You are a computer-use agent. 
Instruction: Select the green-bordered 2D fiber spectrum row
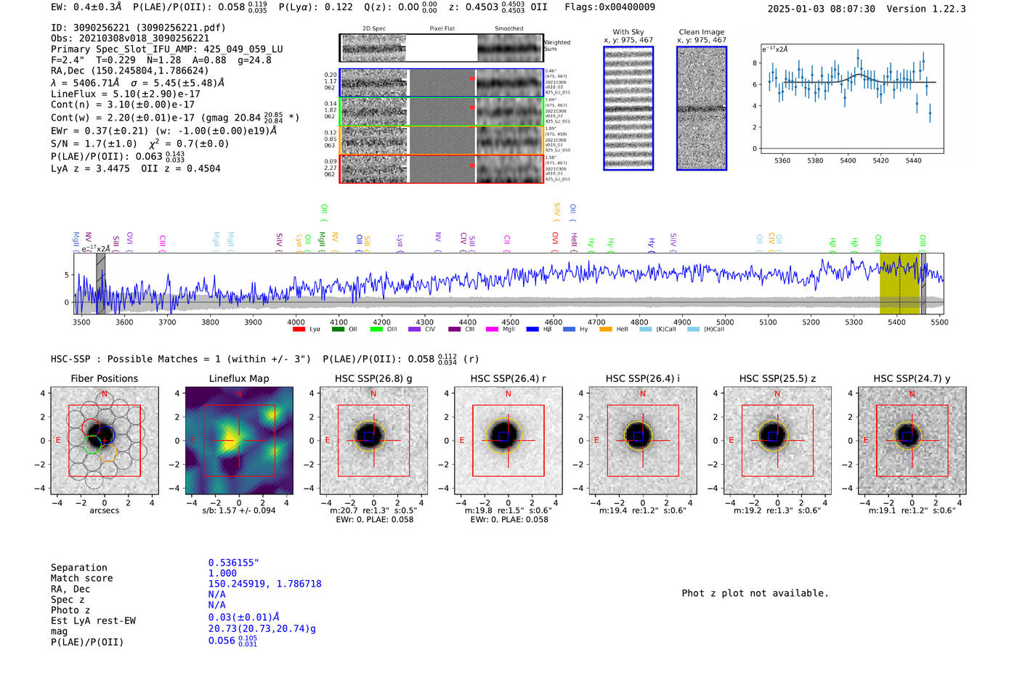click(441, 112)
